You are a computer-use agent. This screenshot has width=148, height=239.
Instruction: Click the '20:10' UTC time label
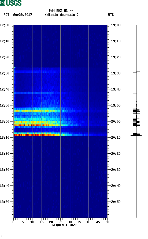tap(116, 138)
